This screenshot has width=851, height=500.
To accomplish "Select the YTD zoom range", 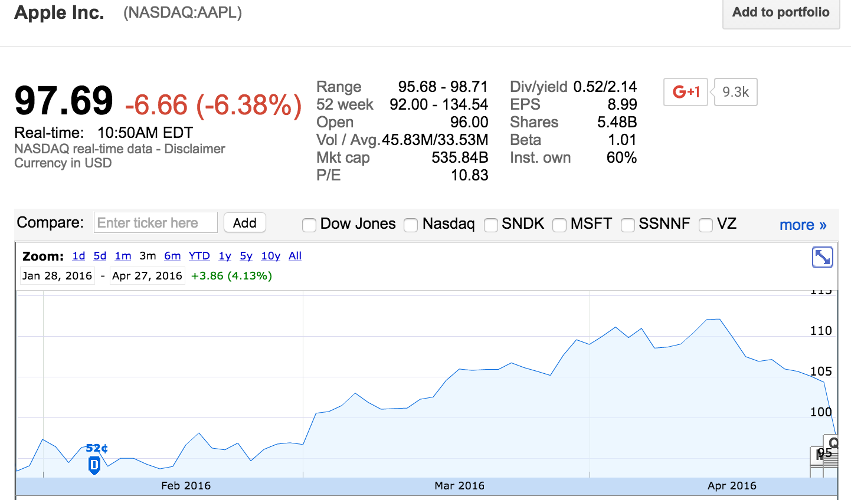I will [199, 256].
